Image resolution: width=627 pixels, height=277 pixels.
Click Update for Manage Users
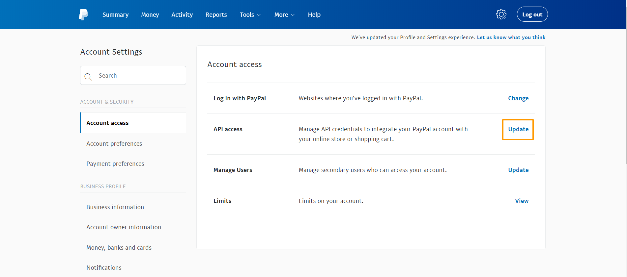518,170
